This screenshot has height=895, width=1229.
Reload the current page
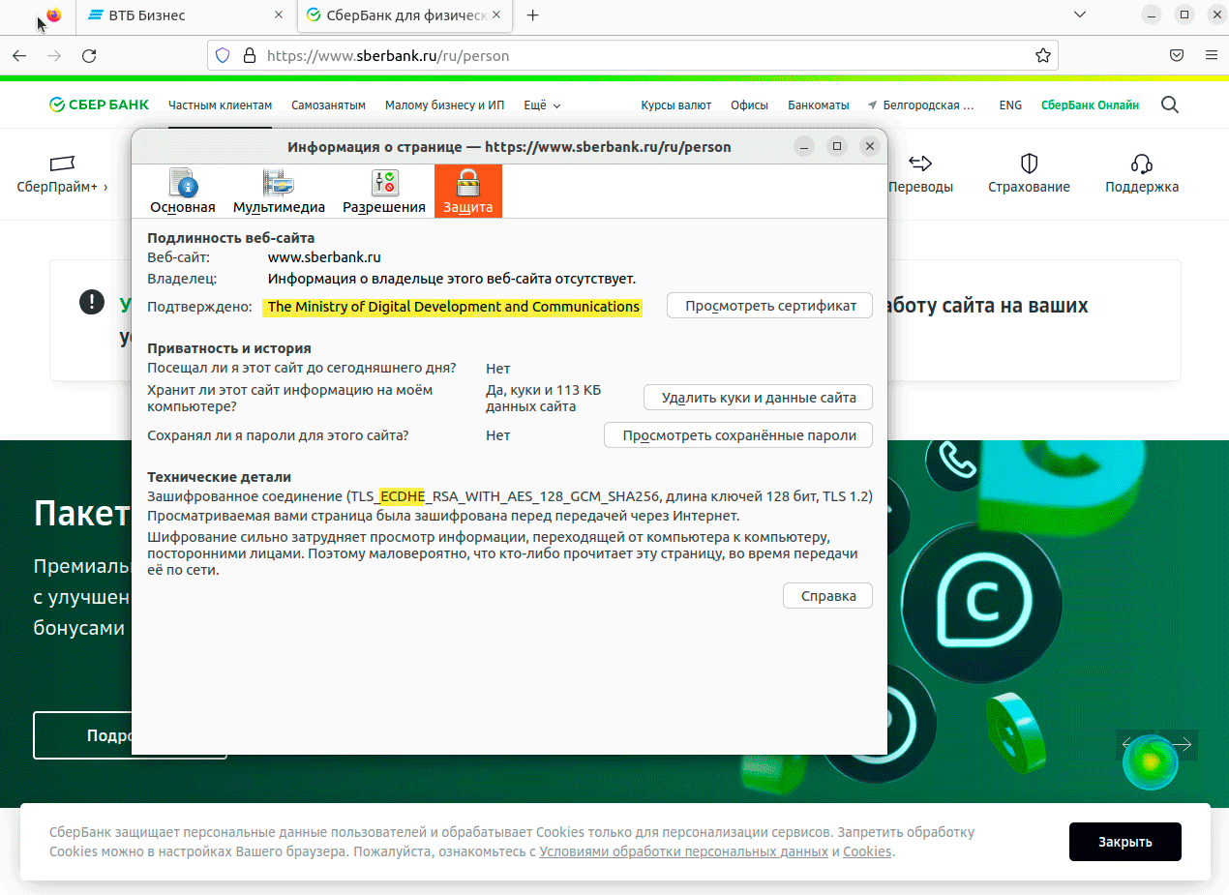[89, 56]
